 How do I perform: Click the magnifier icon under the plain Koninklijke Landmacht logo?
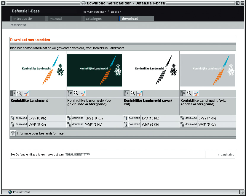[20, 93]
